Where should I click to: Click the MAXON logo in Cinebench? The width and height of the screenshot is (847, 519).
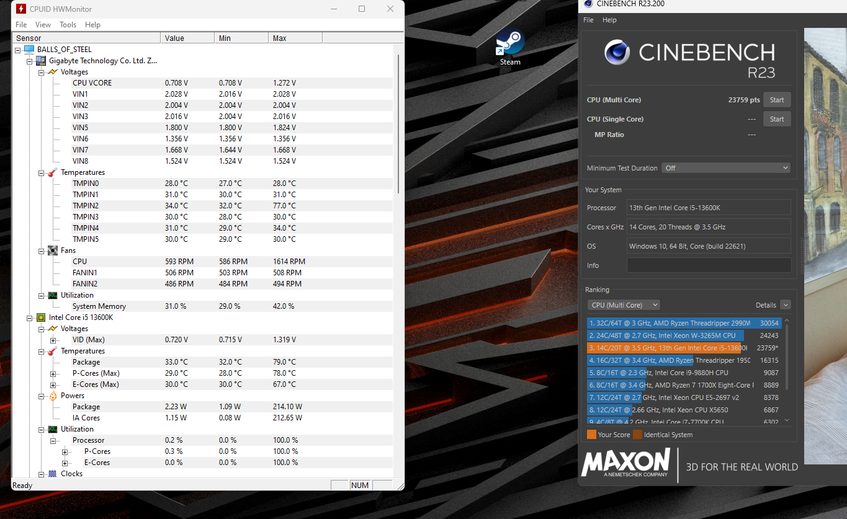coord(625,463)
